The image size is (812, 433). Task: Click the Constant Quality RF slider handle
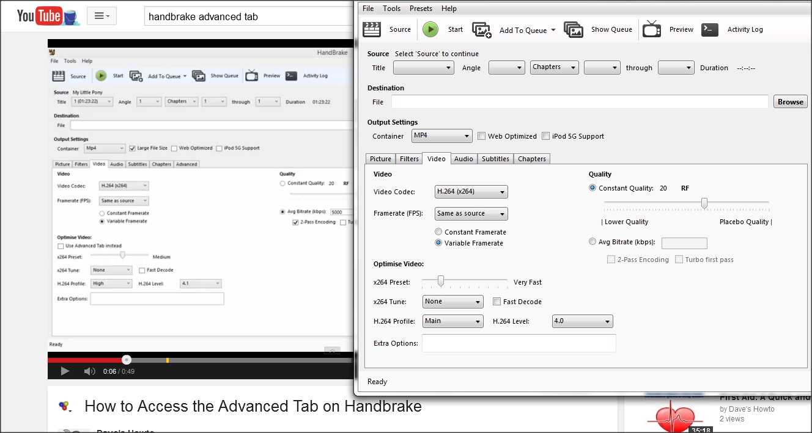pyautogui.click(x=704, y=203)
